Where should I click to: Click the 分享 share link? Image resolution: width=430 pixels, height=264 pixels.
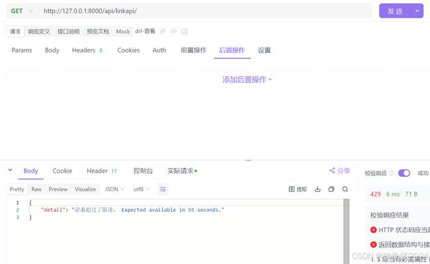(339, 171)
